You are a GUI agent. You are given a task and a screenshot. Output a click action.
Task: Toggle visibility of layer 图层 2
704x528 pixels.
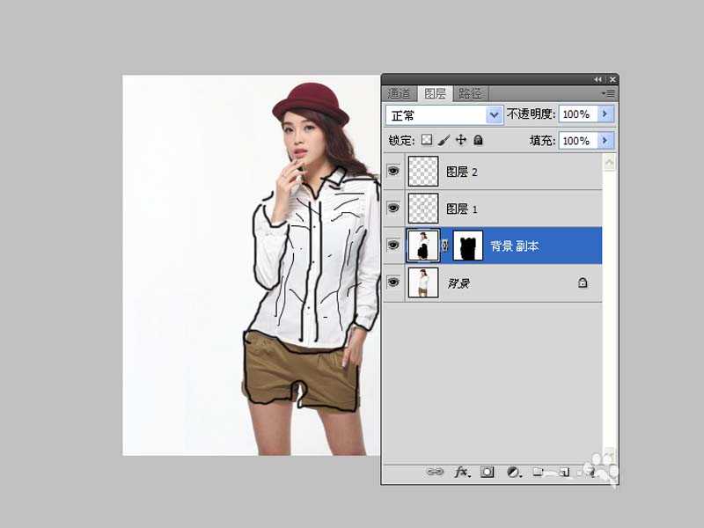392,172
